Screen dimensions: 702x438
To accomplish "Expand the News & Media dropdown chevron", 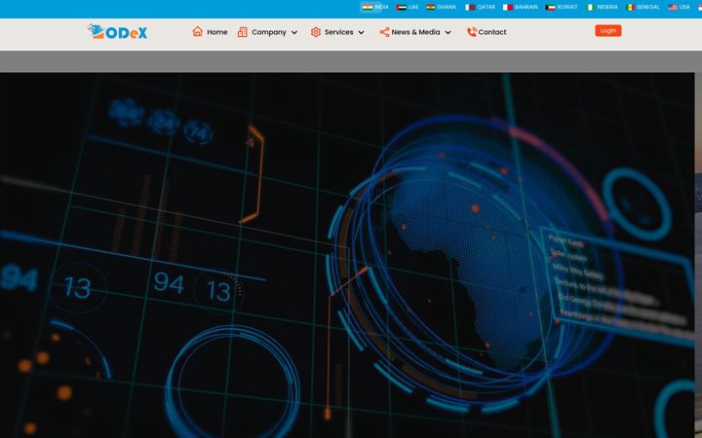I will [x=448, y=33].
